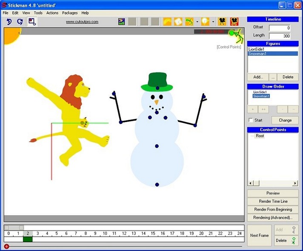
Task: Jump to frame 20 on the timeline ruler
Action: click(201, 234)
